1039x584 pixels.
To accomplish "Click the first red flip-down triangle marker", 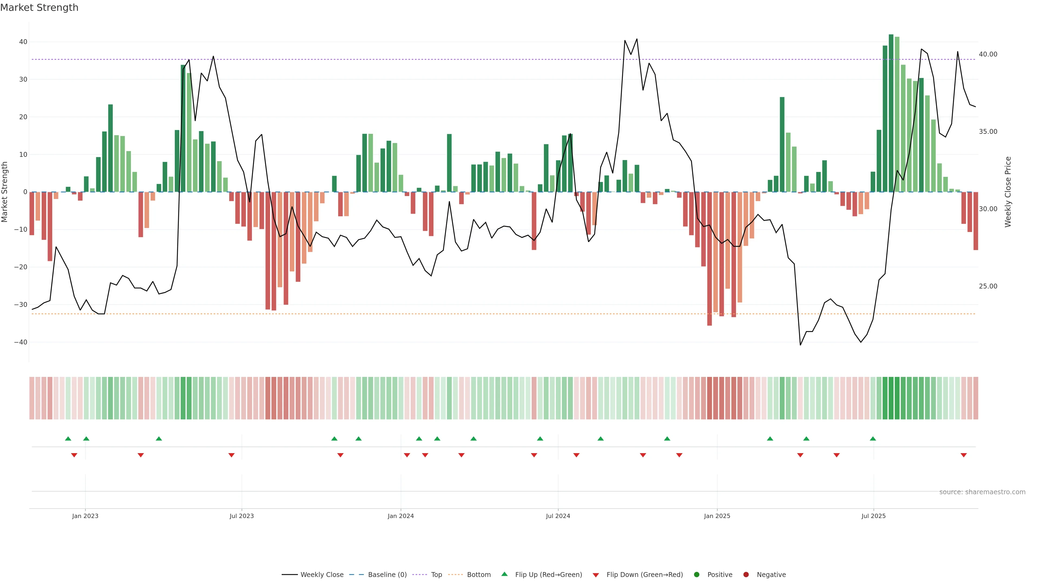I will click(74, 455).
